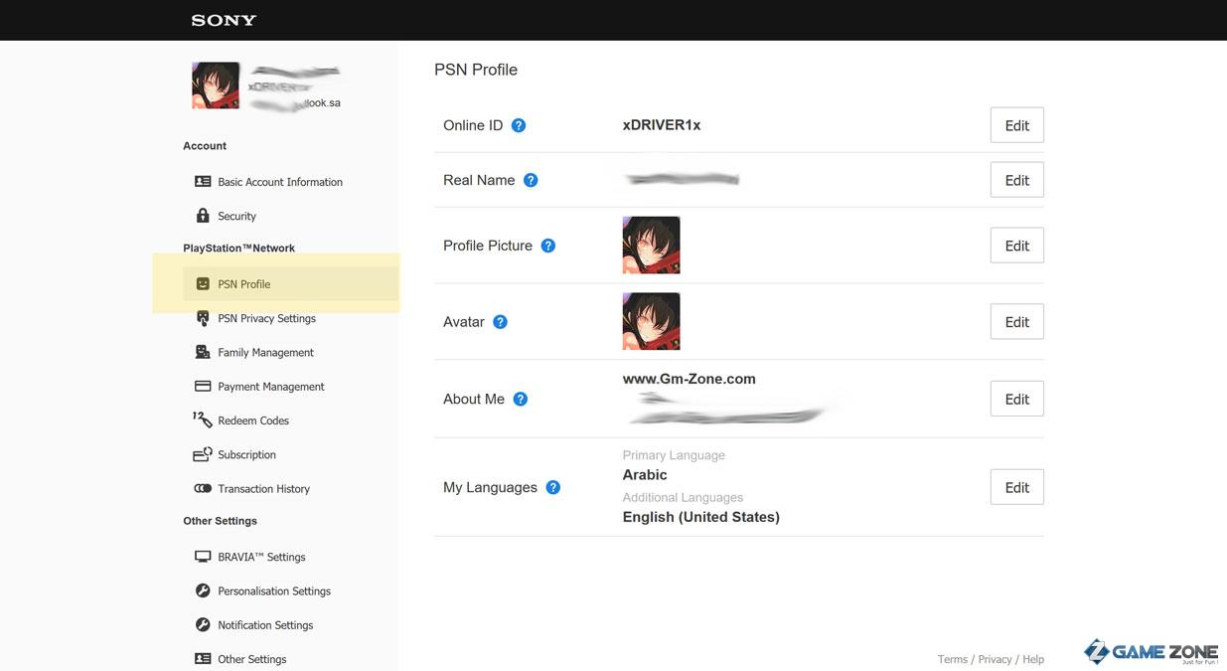Viewport: 1227px width, 671px height.
Task: Click the Primary Language caption
Action: [x=674, y=455]
